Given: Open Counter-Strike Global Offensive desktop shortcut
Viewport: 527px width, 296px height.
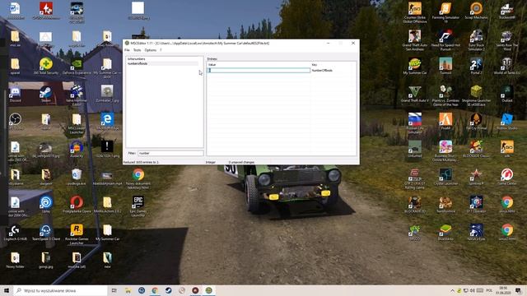Looking at the screenshot, I should (415, 12).
